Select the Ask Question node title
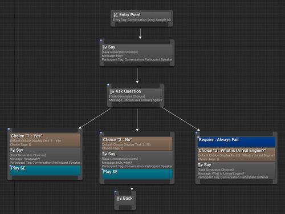The width and height of the screenshot is (285, 214). tap(128, 91)
